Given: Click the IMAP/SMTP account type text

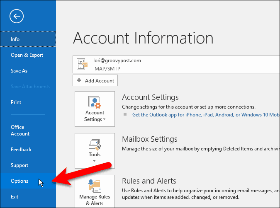Looking at the screenshot, I should tap(107, 68).
